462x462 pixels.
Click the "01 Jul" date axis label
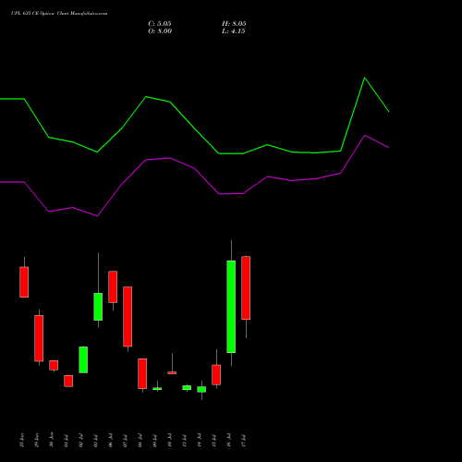[66, 441]
